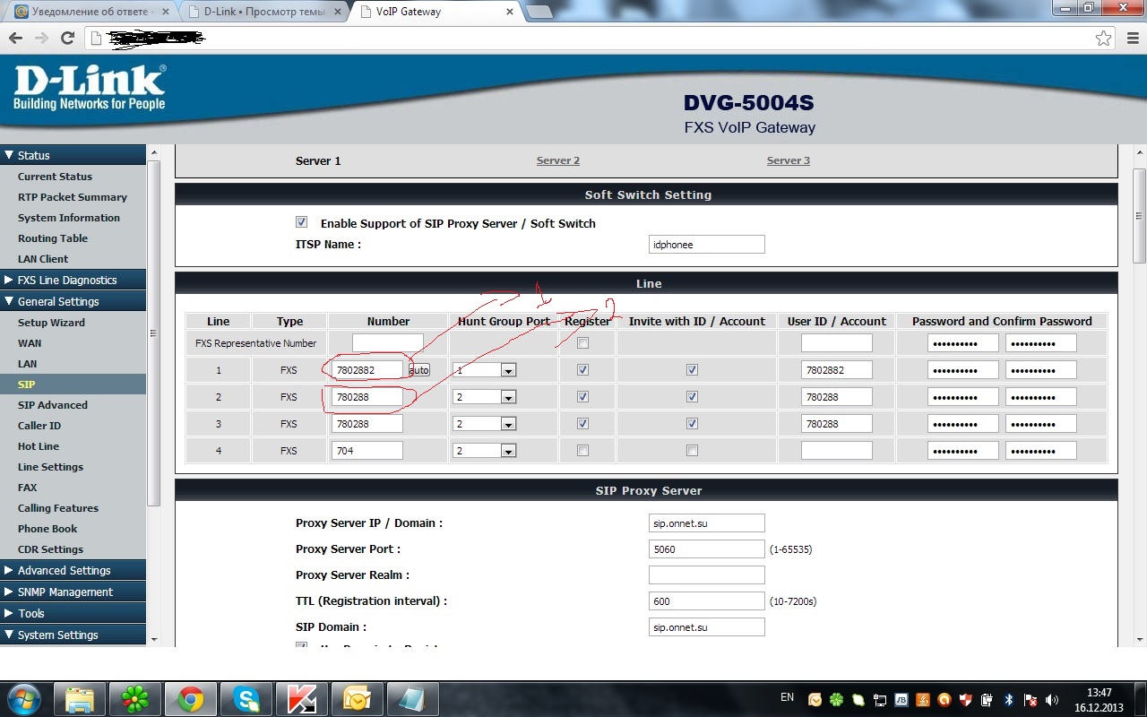This screenshot has width=1147, height=717.
Task: Expand FXS Line Diagnostics section
Action: [73, 280]
